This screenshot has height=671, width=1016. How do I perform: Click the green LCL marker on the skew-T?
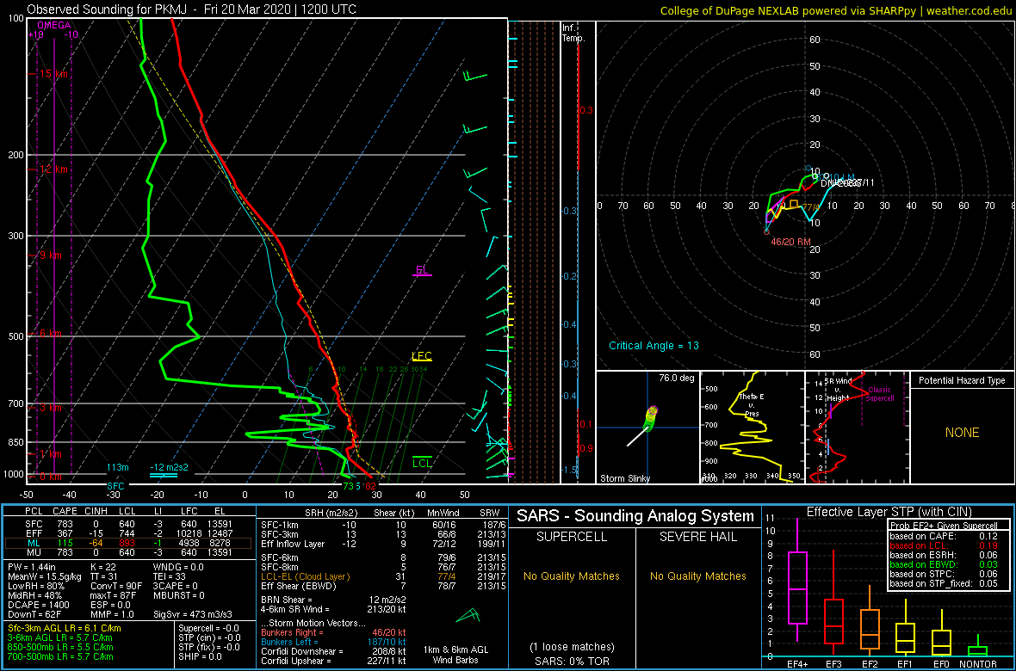[x=422, y=463]
